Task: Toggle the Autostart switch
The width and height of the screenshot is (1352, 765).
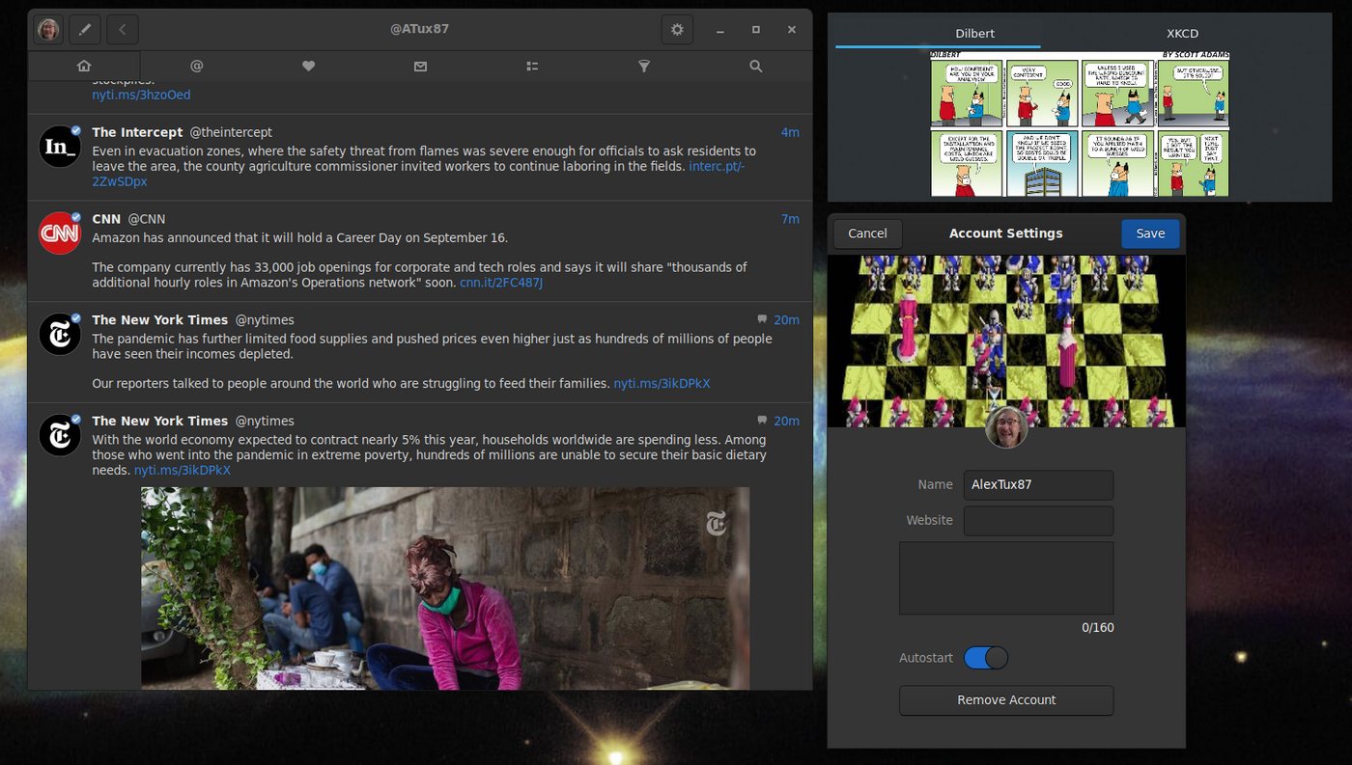Action: (985, 658)
